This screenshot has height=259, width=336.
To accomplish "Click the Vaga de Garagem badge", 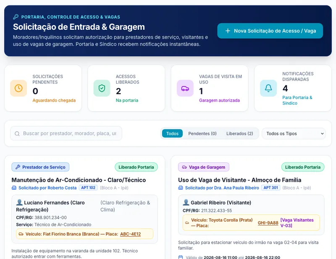I will 204,167.
